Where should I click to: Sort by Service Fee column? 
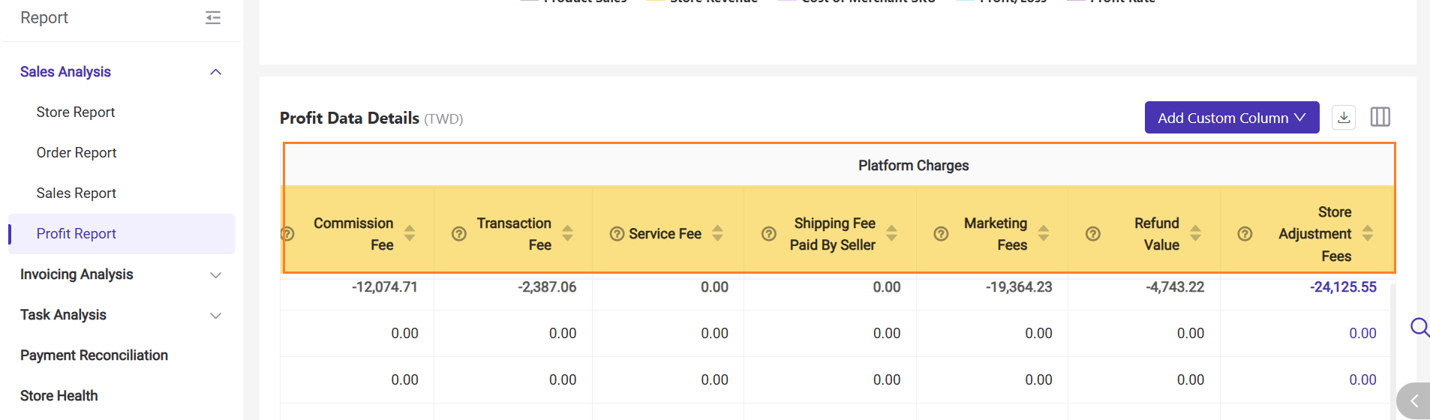point(717,233)
